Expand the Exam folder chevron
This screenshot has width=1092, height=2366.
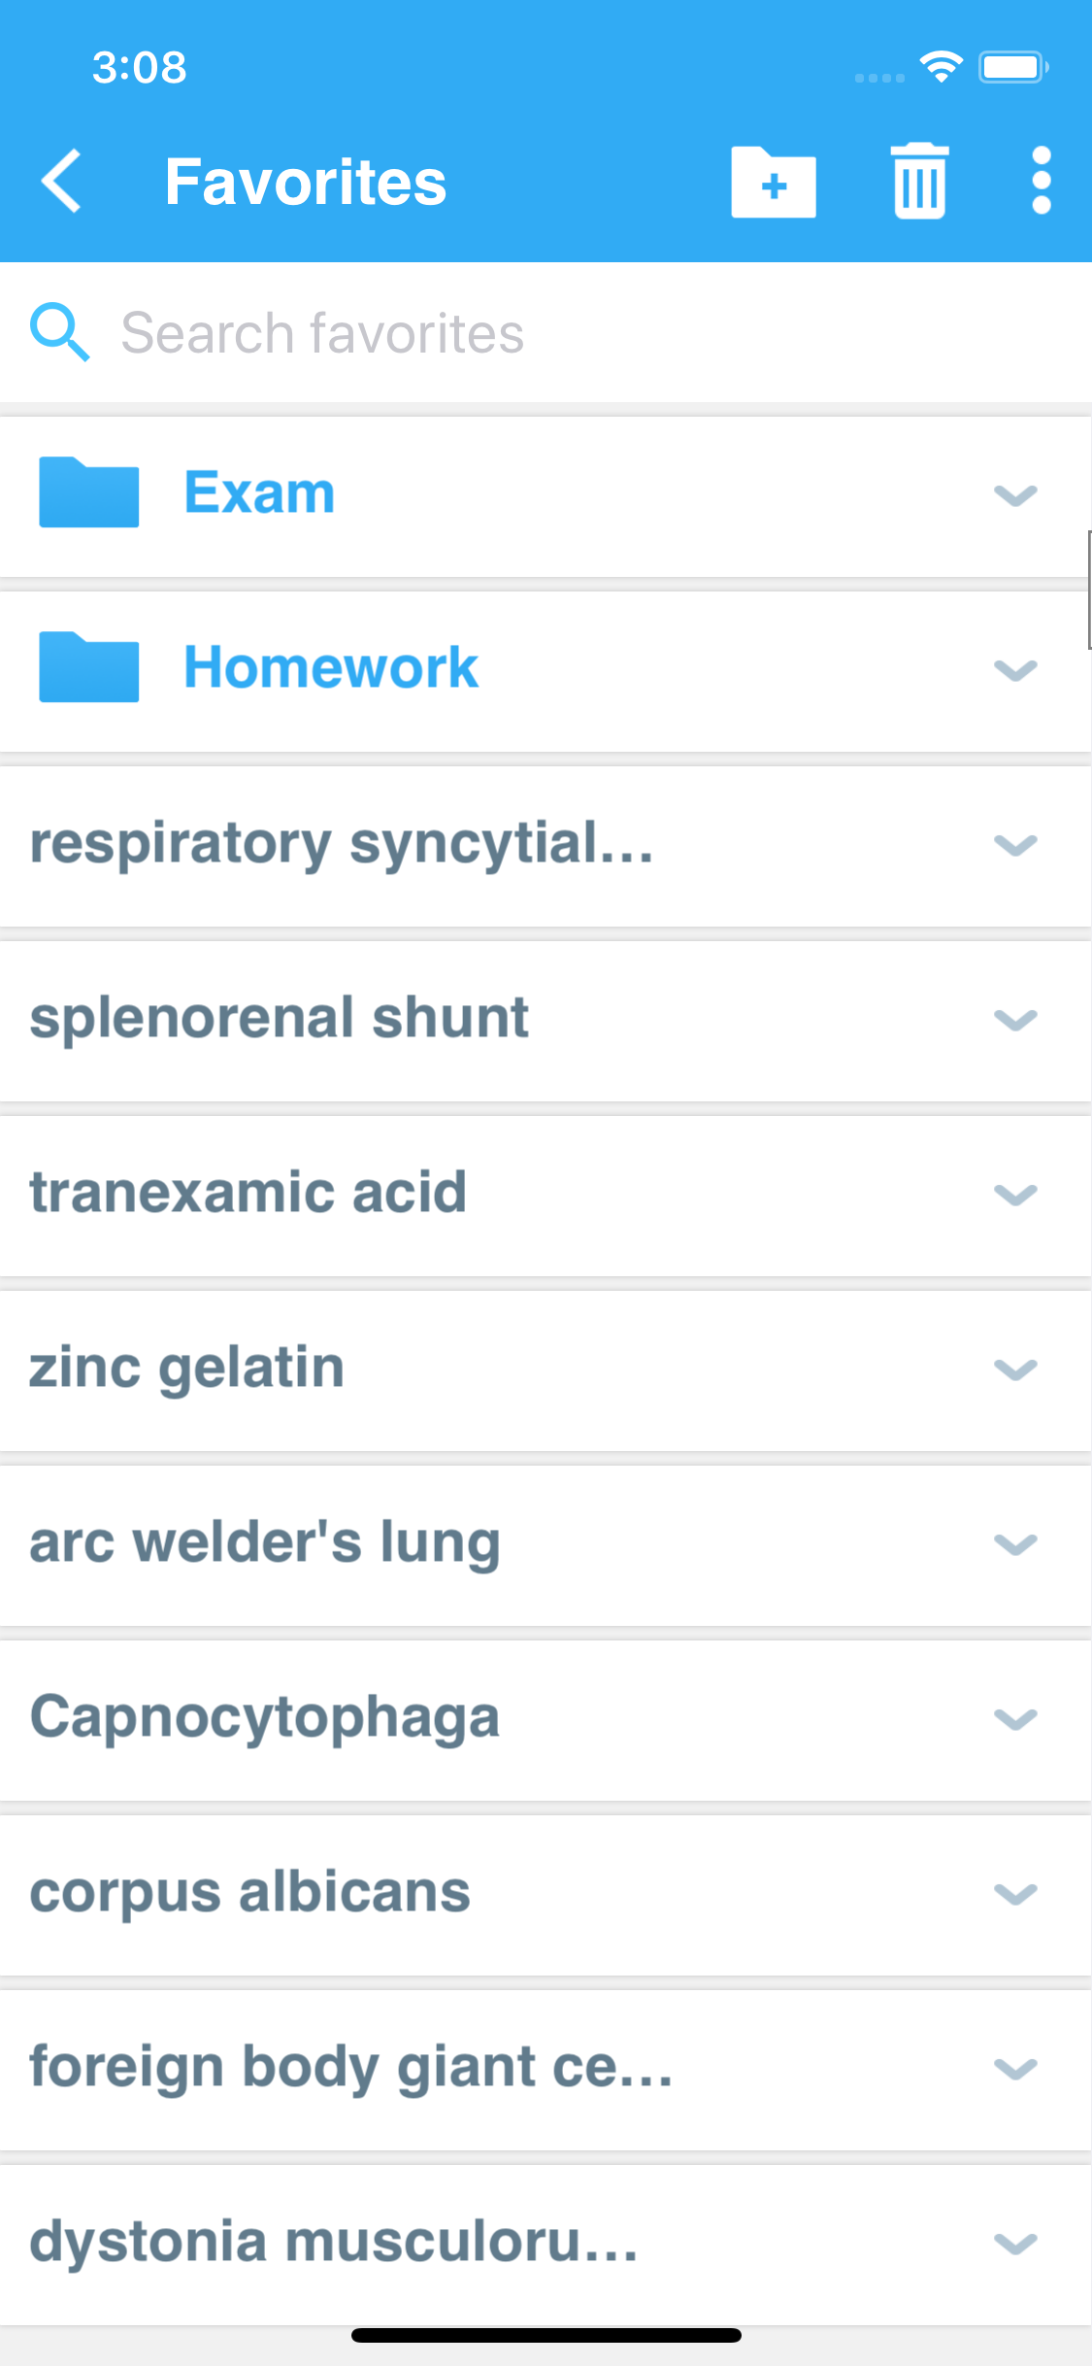1015,495
